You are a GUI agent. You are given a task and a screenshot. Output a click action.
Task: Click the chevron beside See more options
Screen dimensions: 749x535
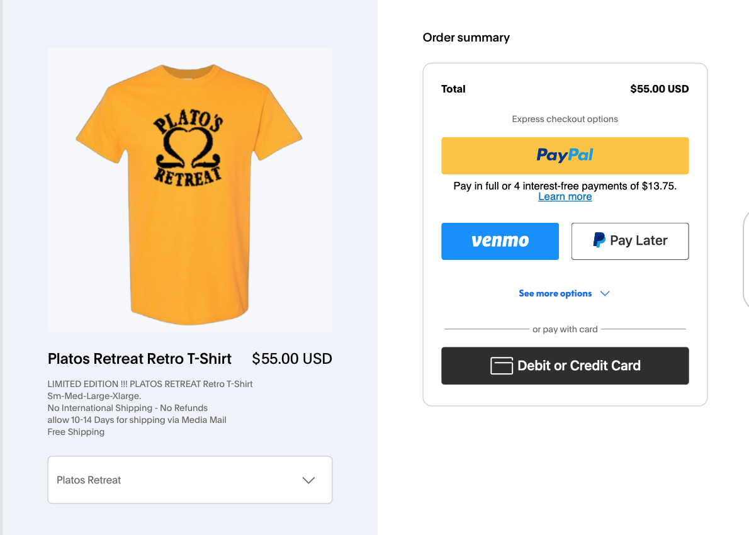click(605, 293)
